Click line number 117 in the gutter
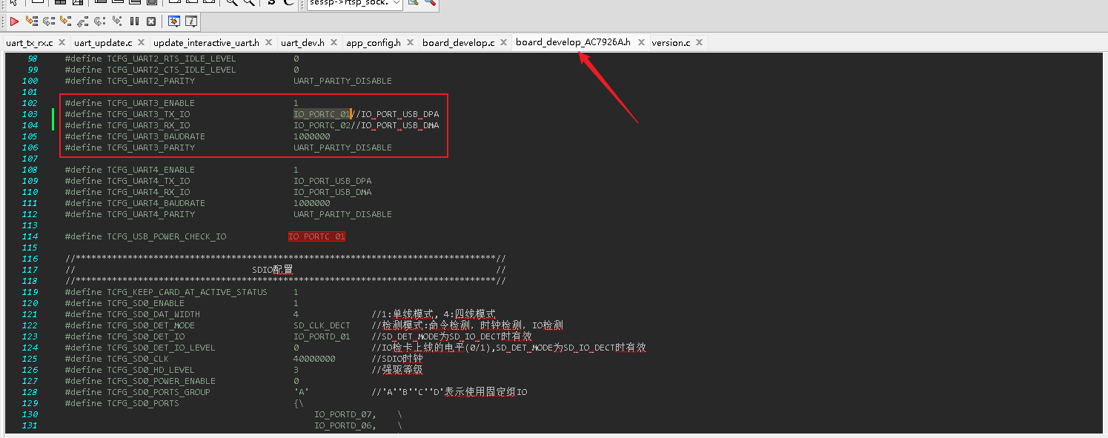The height and width of the screenshot is (438, 1108). pos(30,270)
